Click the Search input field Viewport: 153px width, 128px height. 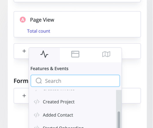click(75, 81)
